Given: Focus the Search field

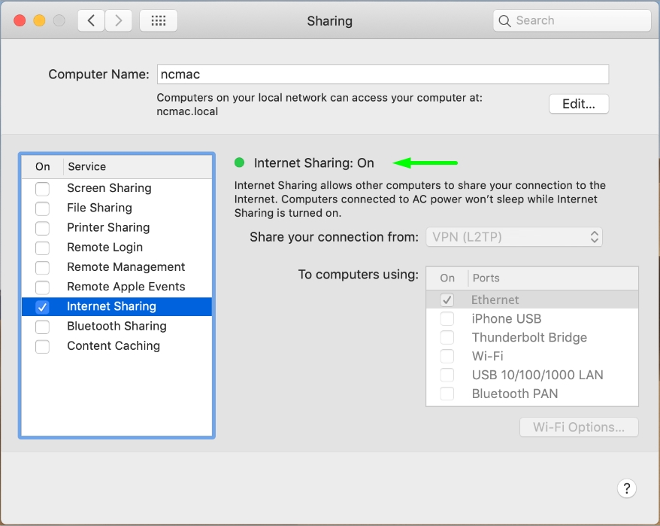Looking at the screenshot, I should 571,20.
